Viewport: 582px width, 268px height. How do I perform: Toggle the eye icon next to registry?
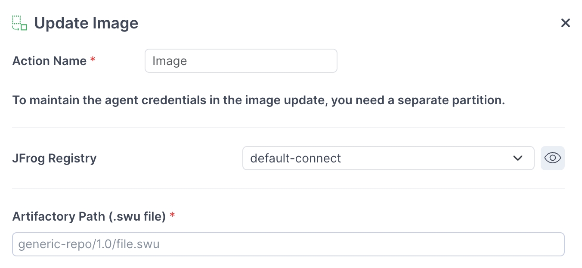(552, 158)
